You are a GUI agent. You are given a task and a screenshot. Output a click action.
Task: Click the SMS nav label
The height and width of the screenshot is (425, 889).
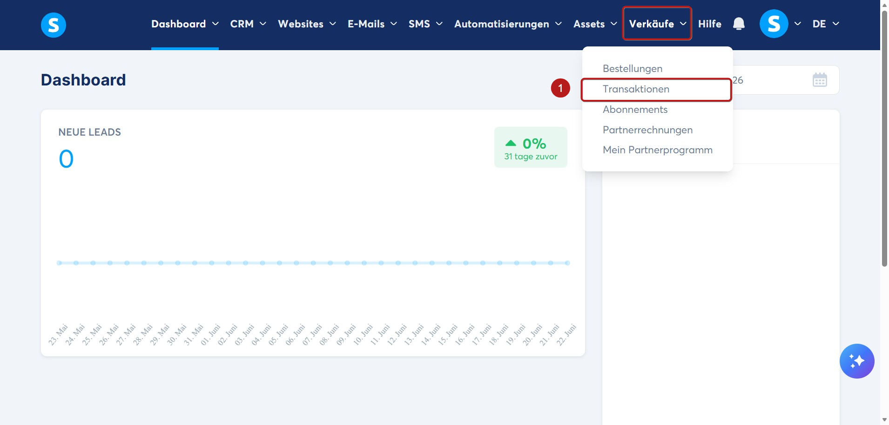tap(419, 24)
